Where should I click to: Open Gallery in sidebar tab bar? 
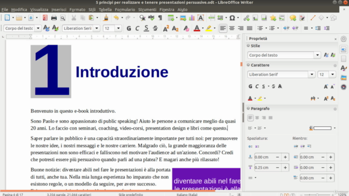pos(344,77)
